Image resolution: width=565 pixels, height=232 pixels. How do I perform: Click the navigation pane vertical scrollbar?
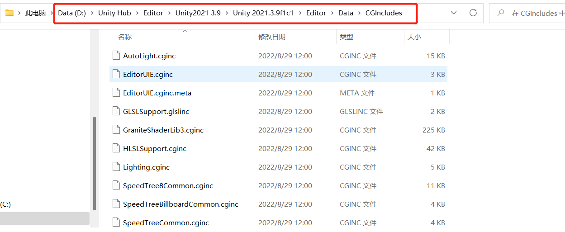point(95,163)
